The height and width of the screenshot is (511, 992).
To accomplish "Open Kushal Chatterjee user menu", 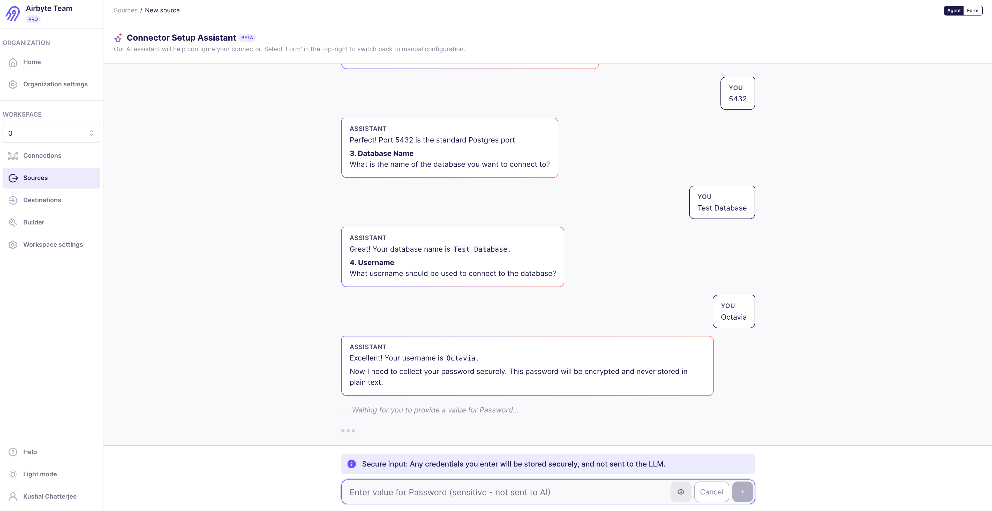I will [x=50, y=496].
